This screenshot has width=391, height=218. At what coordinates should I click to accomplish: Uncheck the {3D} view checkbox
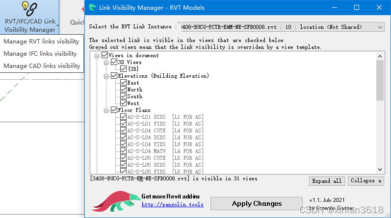123,68
